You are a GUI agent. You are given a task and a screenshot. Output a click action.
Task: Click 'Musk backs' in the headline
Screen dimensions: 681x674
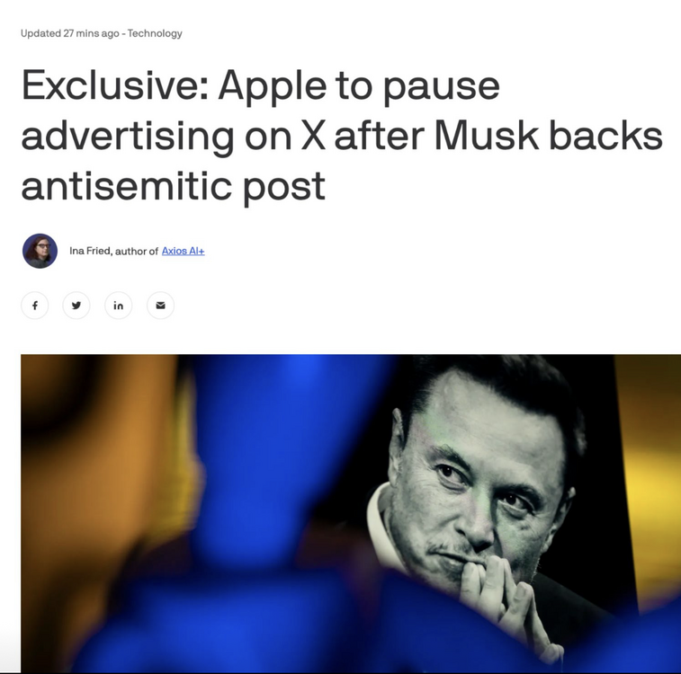(548, 137)
